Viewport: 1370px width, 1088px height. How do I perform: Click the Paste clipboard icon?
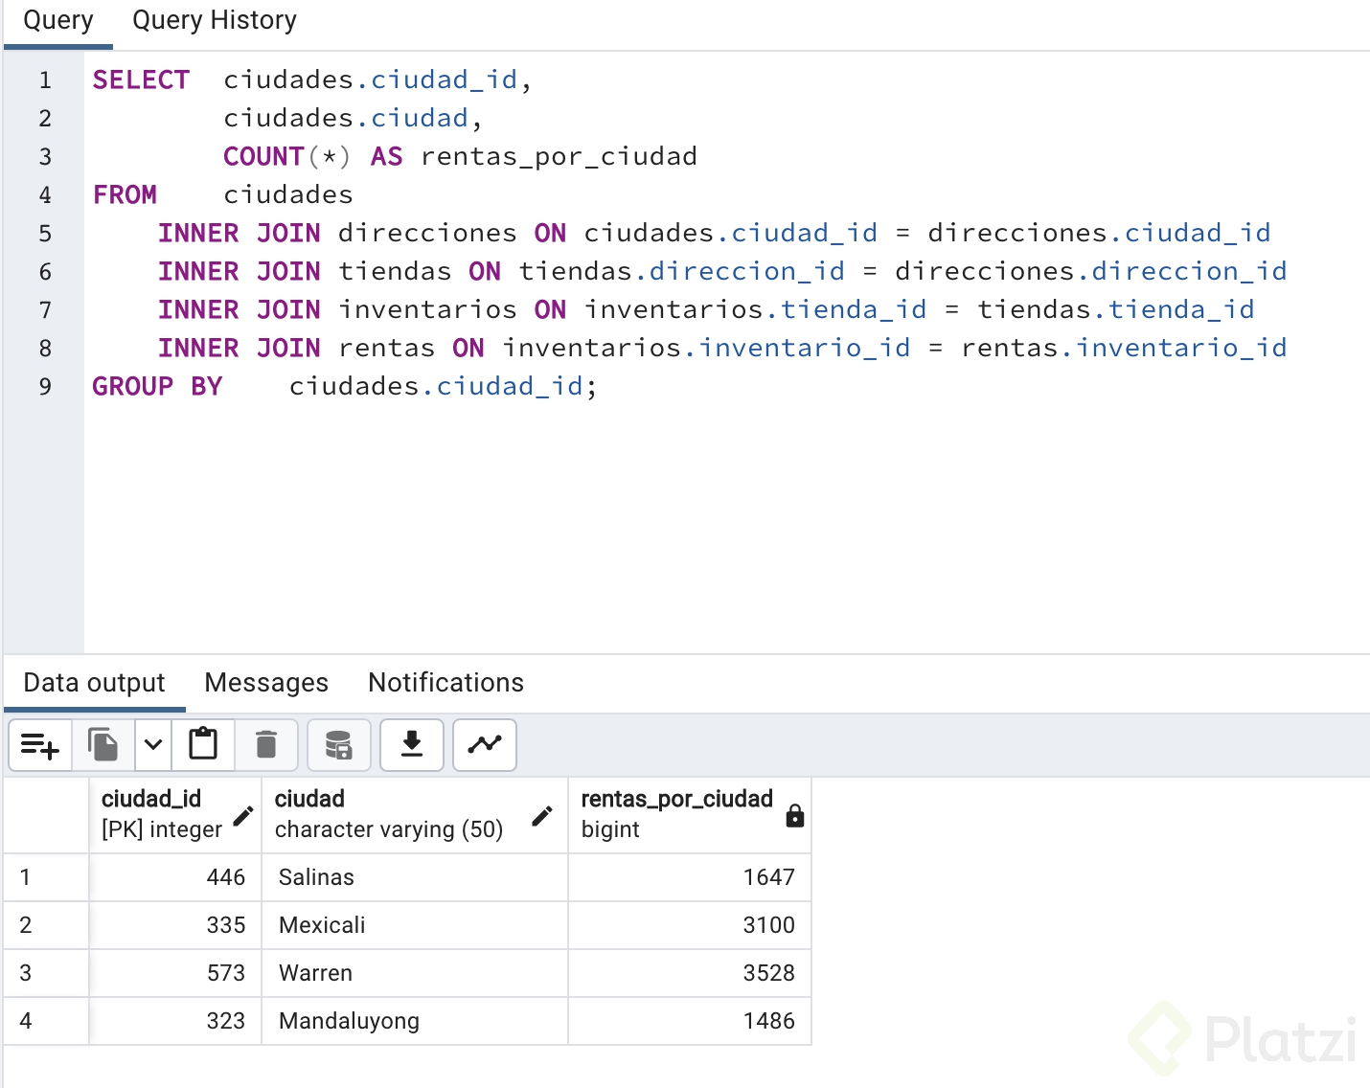coord(203,745)
